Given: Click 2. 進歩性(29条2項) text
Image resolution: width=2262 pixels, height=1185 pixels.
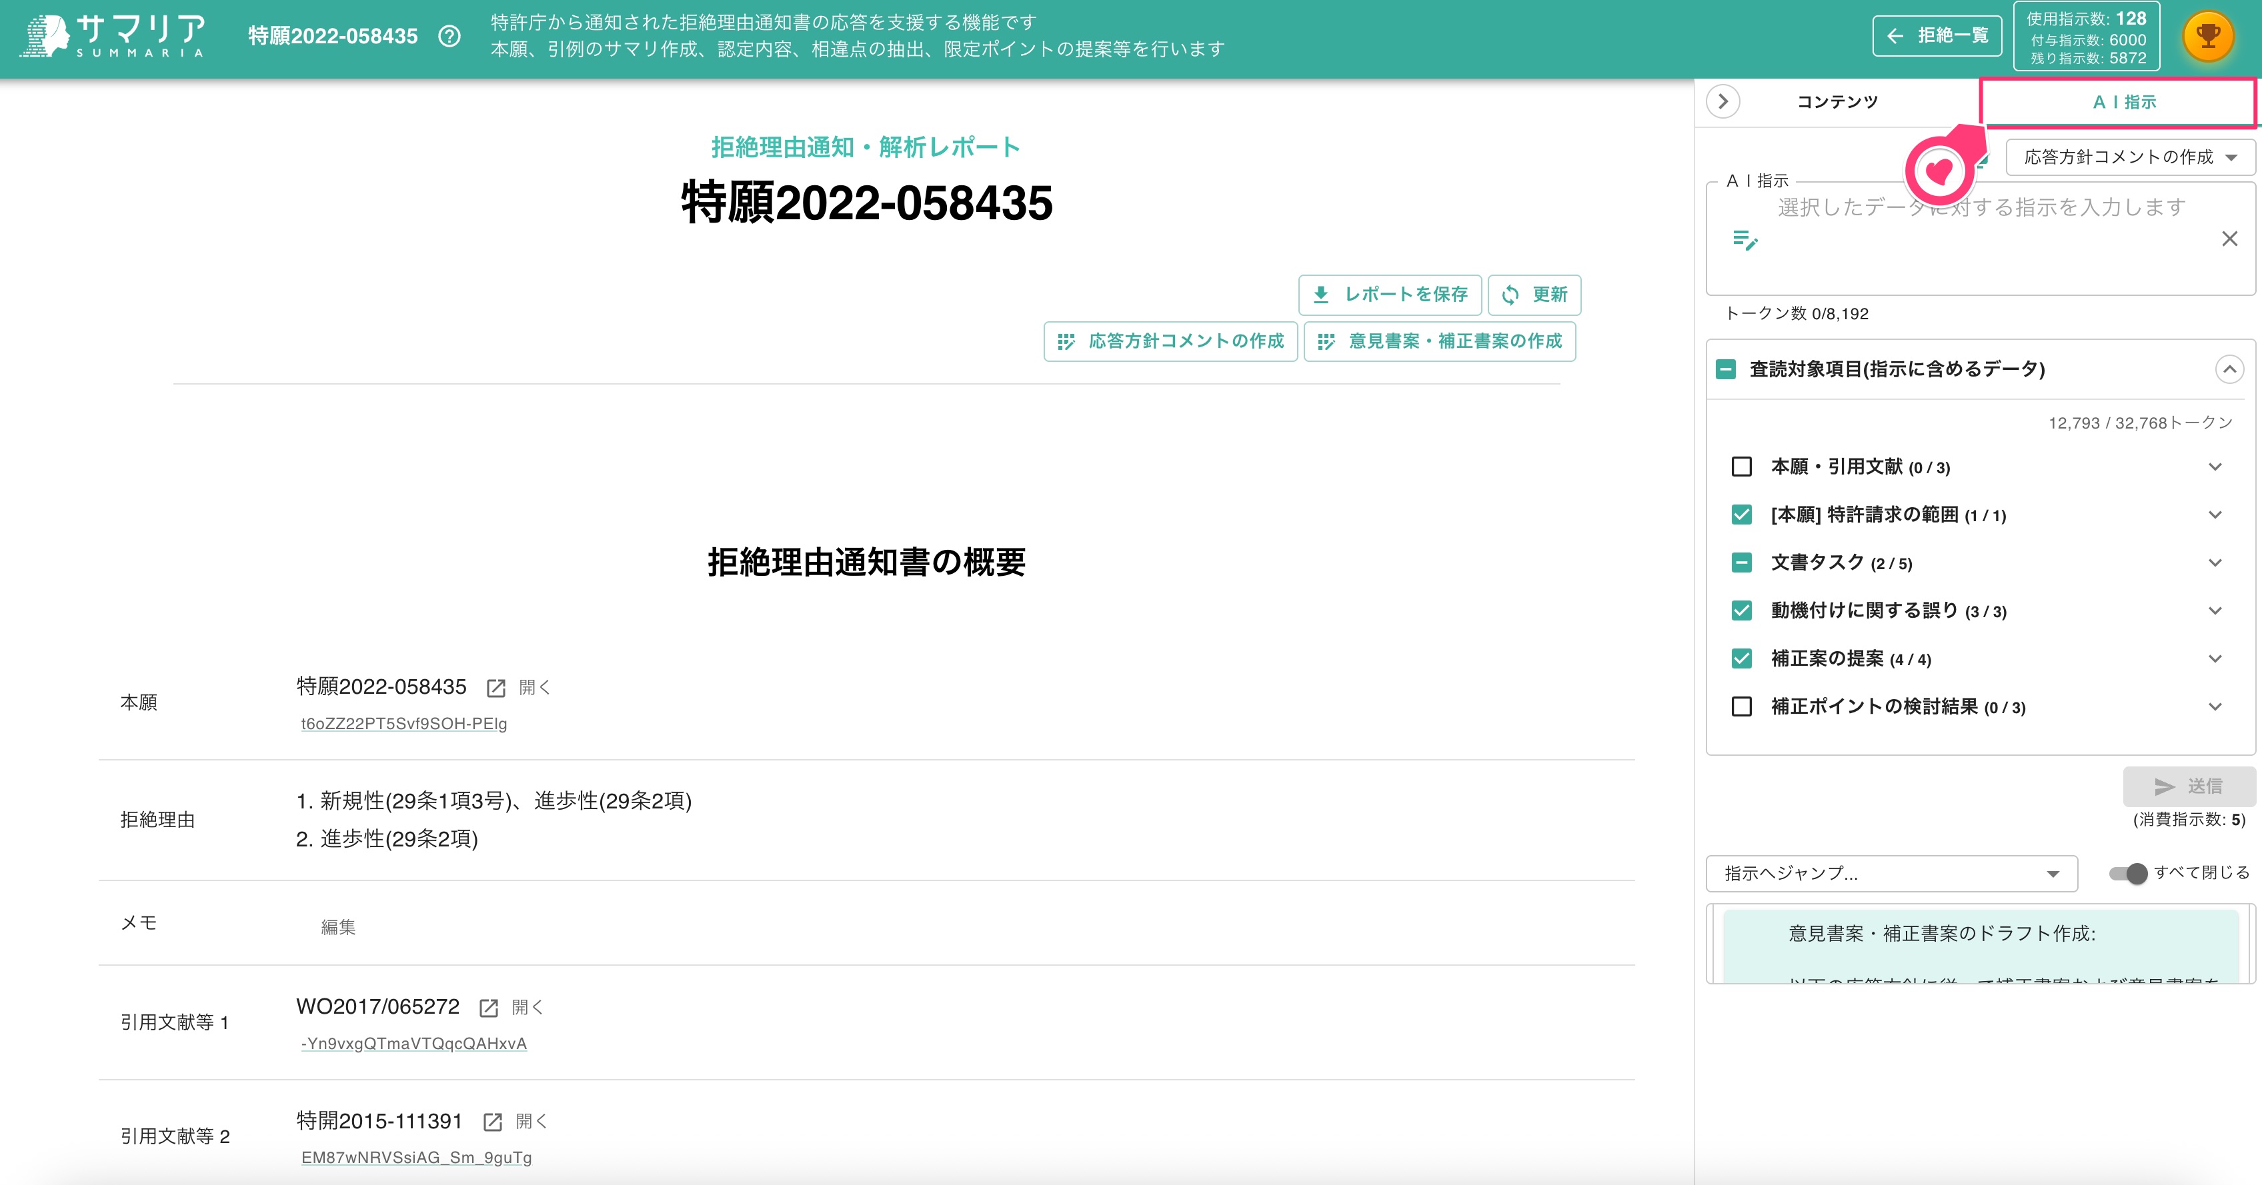Looking at the screenshot, I should tap(387, 840).
